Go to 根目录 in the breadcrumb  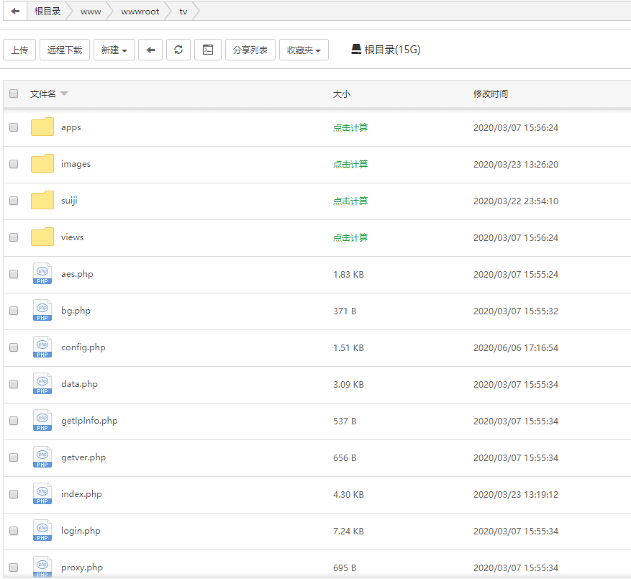(47, 12)
